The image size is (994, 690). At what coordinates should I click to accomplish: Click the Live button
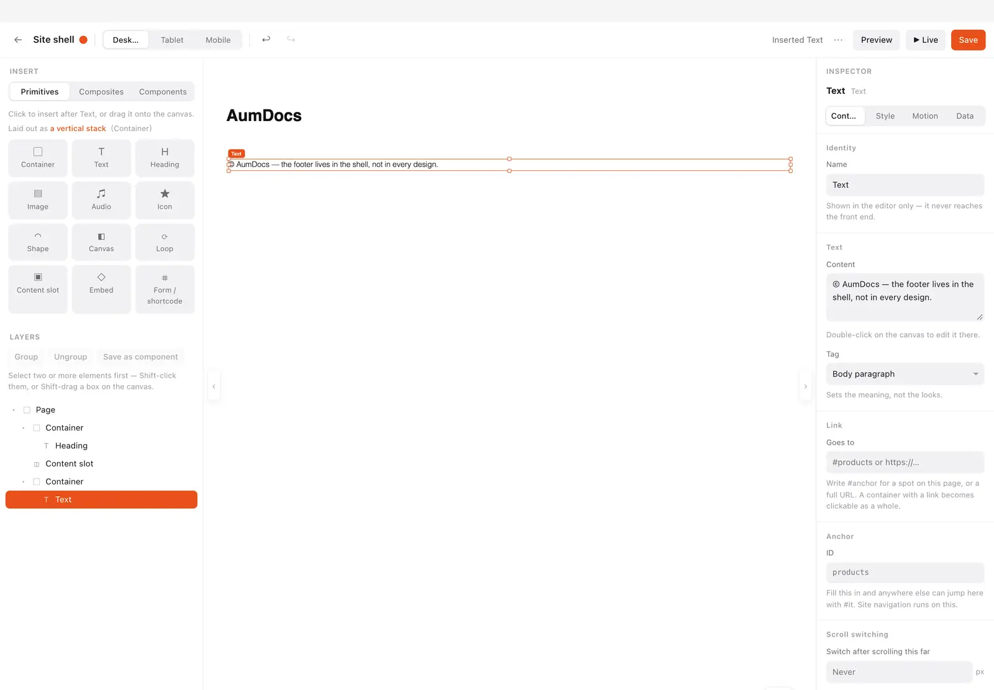(926, 40)
